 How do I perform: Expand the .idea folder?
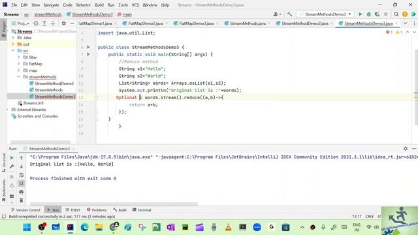point(13,38)
